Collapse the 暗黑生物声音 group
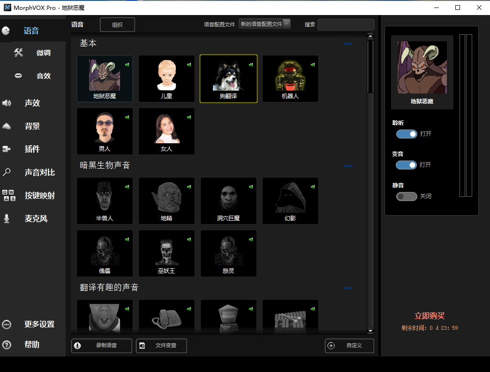490x372 pixels. coord(348,166)
